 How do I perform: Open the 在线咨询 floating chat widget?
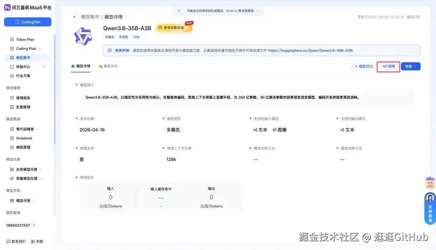pos(430,209)
